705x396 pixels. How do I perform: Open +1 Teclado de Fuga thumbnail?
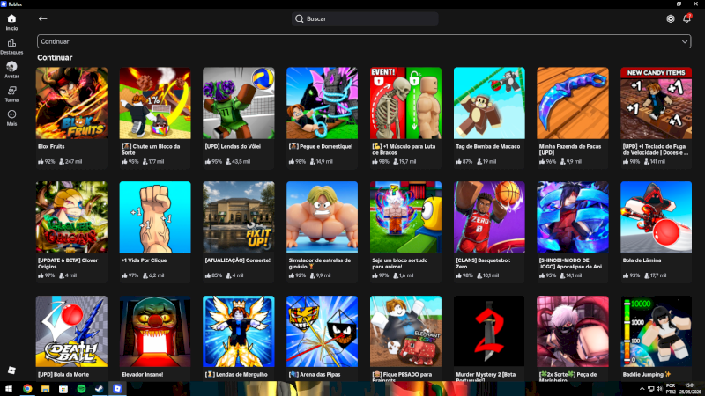[x=656, y=103]
